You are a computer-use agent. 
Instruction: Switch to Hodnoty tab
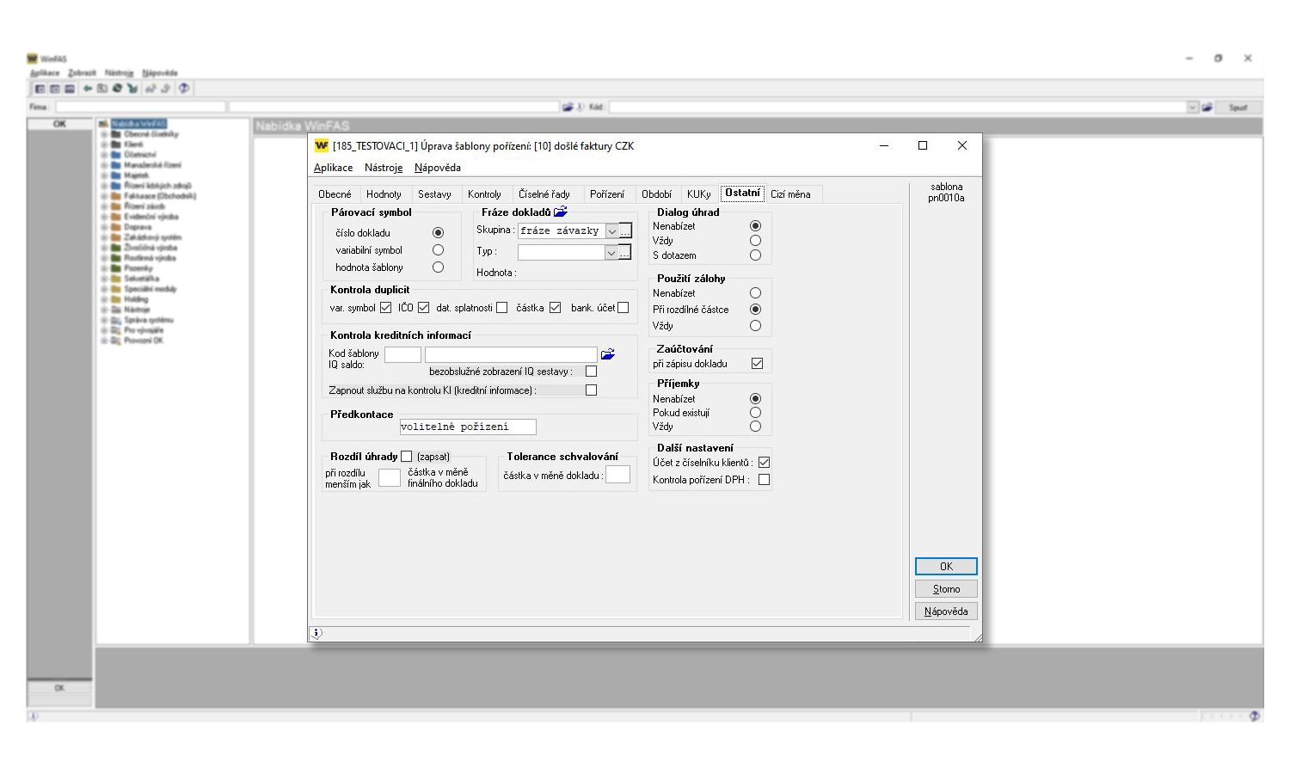tap(384, 194)
